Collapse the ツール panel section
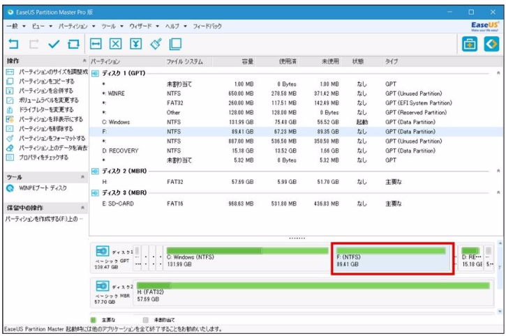The image size is (506, 336). pos(82,177)
